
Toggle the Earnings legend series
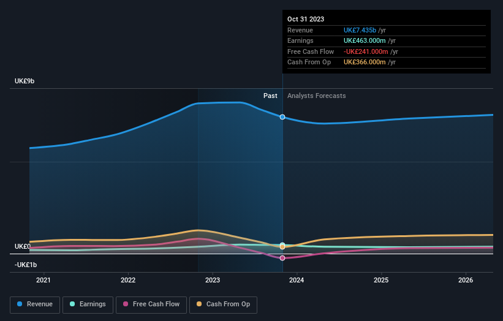click(88, 304)
